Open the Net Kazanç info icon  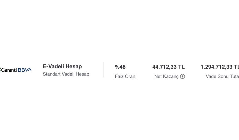pyautogui.click(x=183, y=76)
